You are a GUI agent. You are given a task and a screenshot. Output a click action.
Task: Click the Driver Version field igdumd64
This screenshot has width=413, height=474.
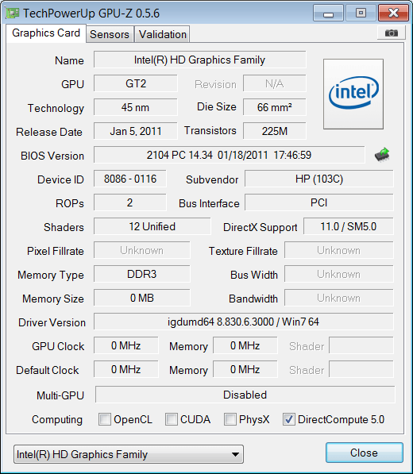click(244, 322)
